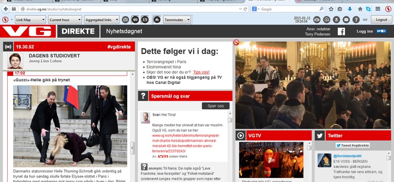This screenshot has height=182, width=394.
Task: Click the live broadcast signal icon
Action: point(8,47)
